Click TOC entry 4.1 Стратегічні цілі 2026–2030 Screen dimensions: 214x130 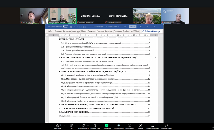coord(105,61)
